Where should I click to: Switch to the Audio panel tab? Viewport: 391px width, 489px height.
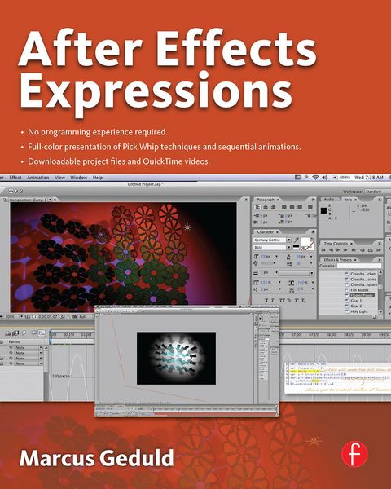point(328,200)
